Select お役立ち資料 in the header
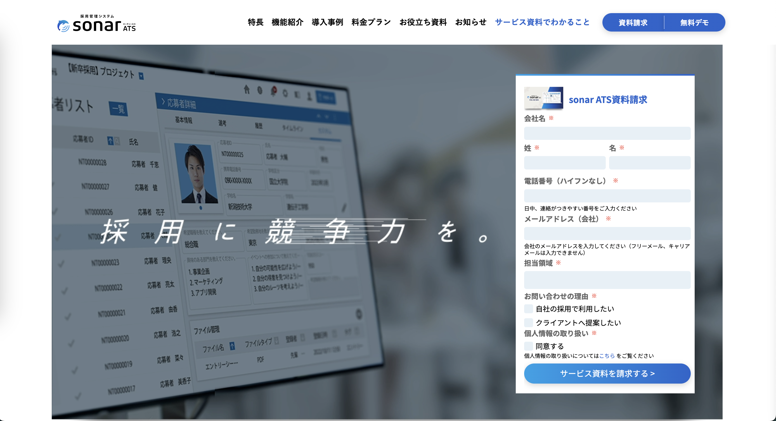This screenshot has height=421, width=776. (423, 22)
